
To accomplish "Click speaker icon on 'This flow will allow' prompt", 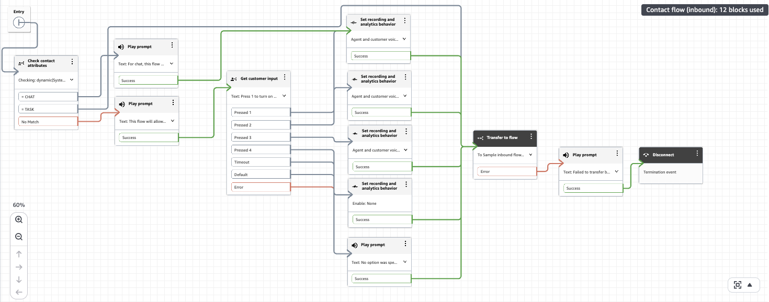I will click(121, 103).
